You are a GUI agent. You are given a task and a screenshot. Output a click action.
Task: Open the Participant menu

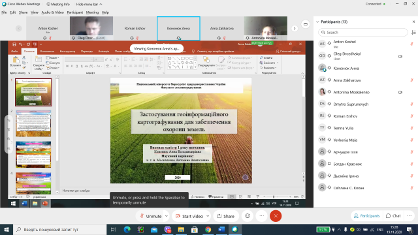(75, 12)
